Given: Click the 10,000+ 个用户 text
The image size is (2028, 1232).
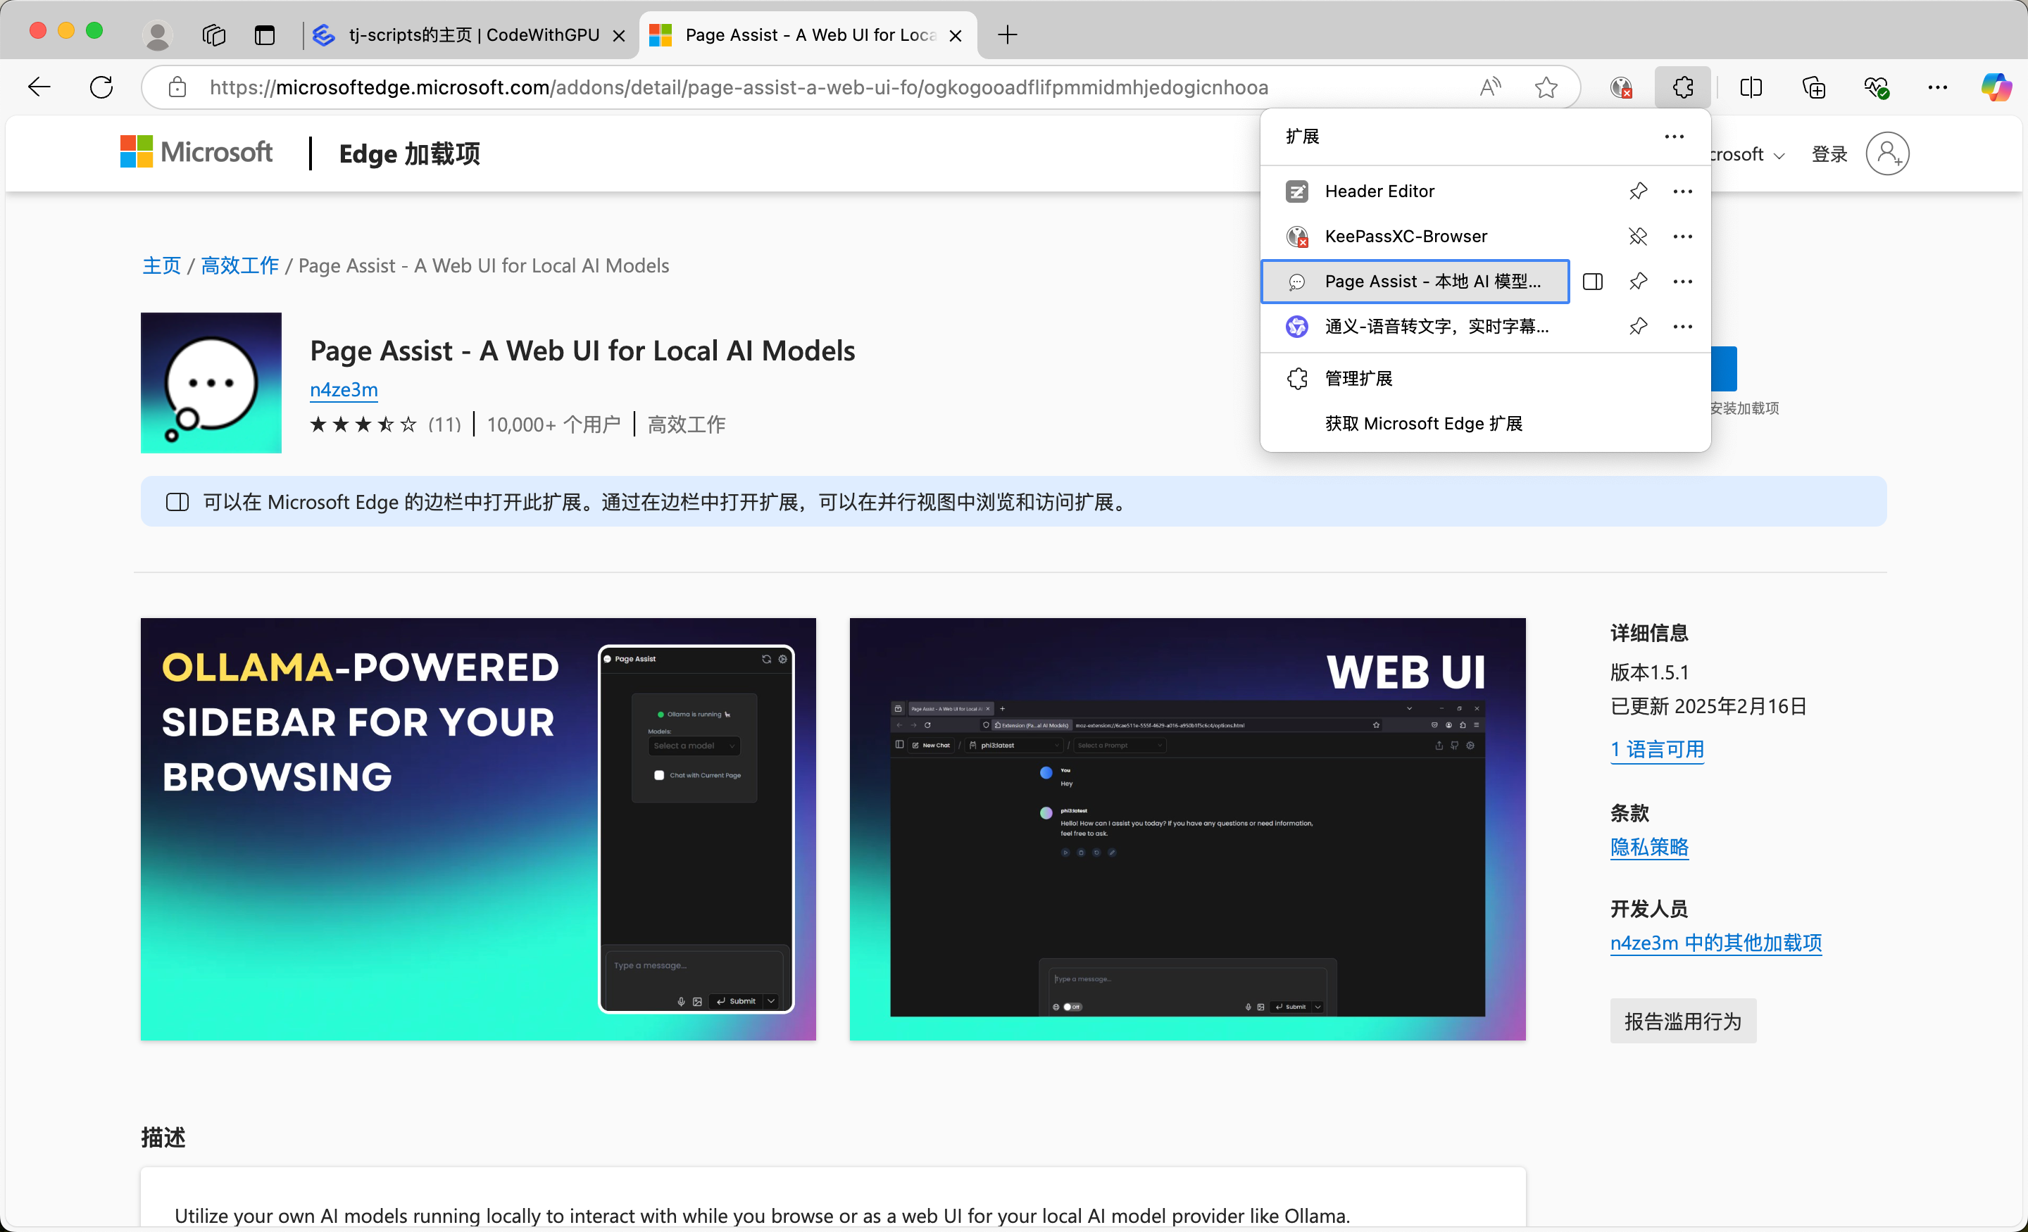Looking at the screenshot, I should pos(553,425).
